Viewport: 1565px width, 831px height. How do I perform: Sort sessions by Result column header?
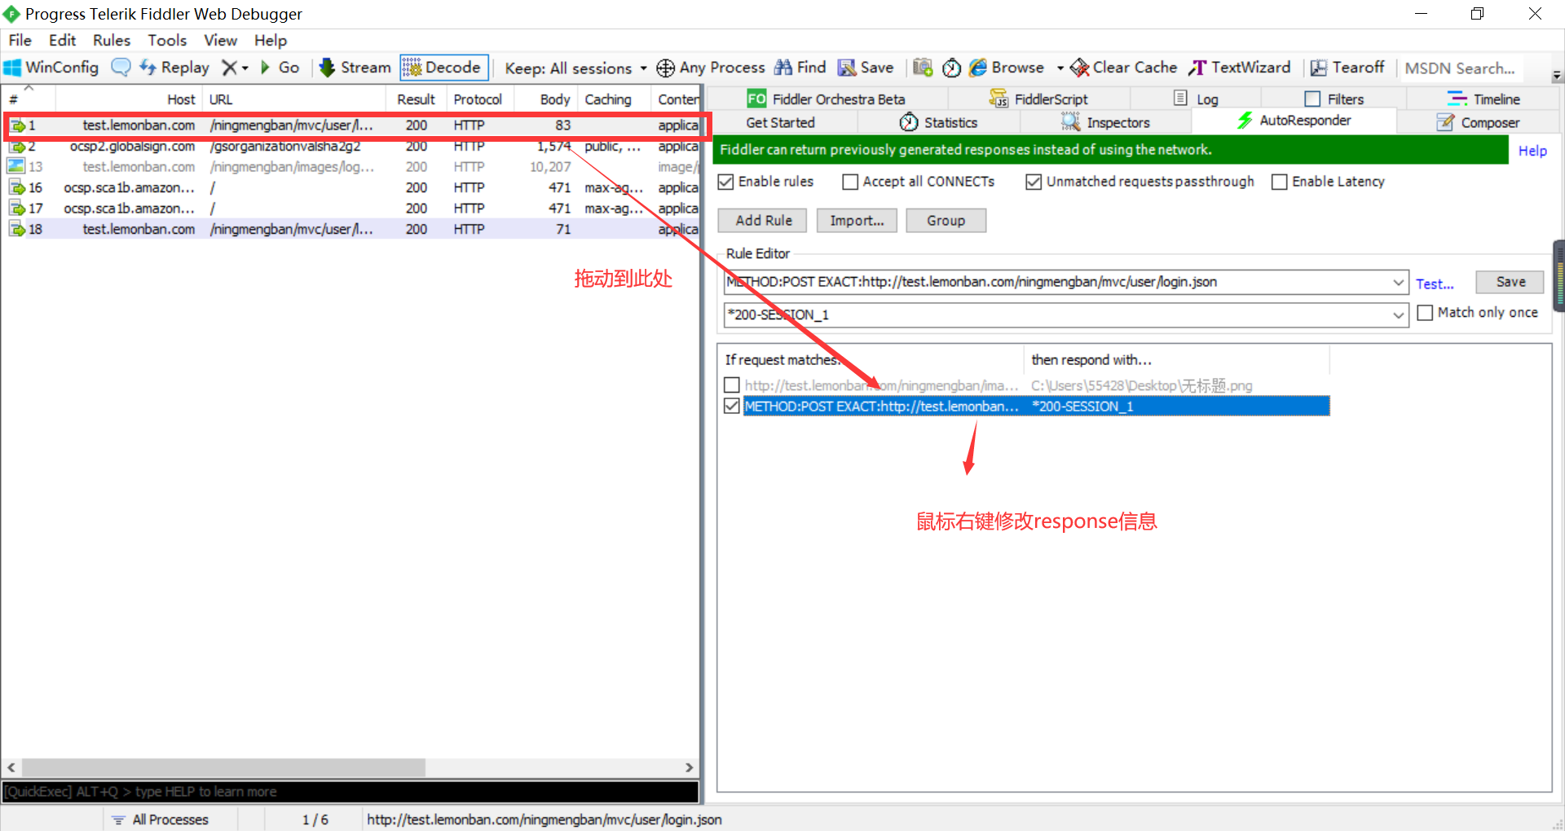coord(416,99)
